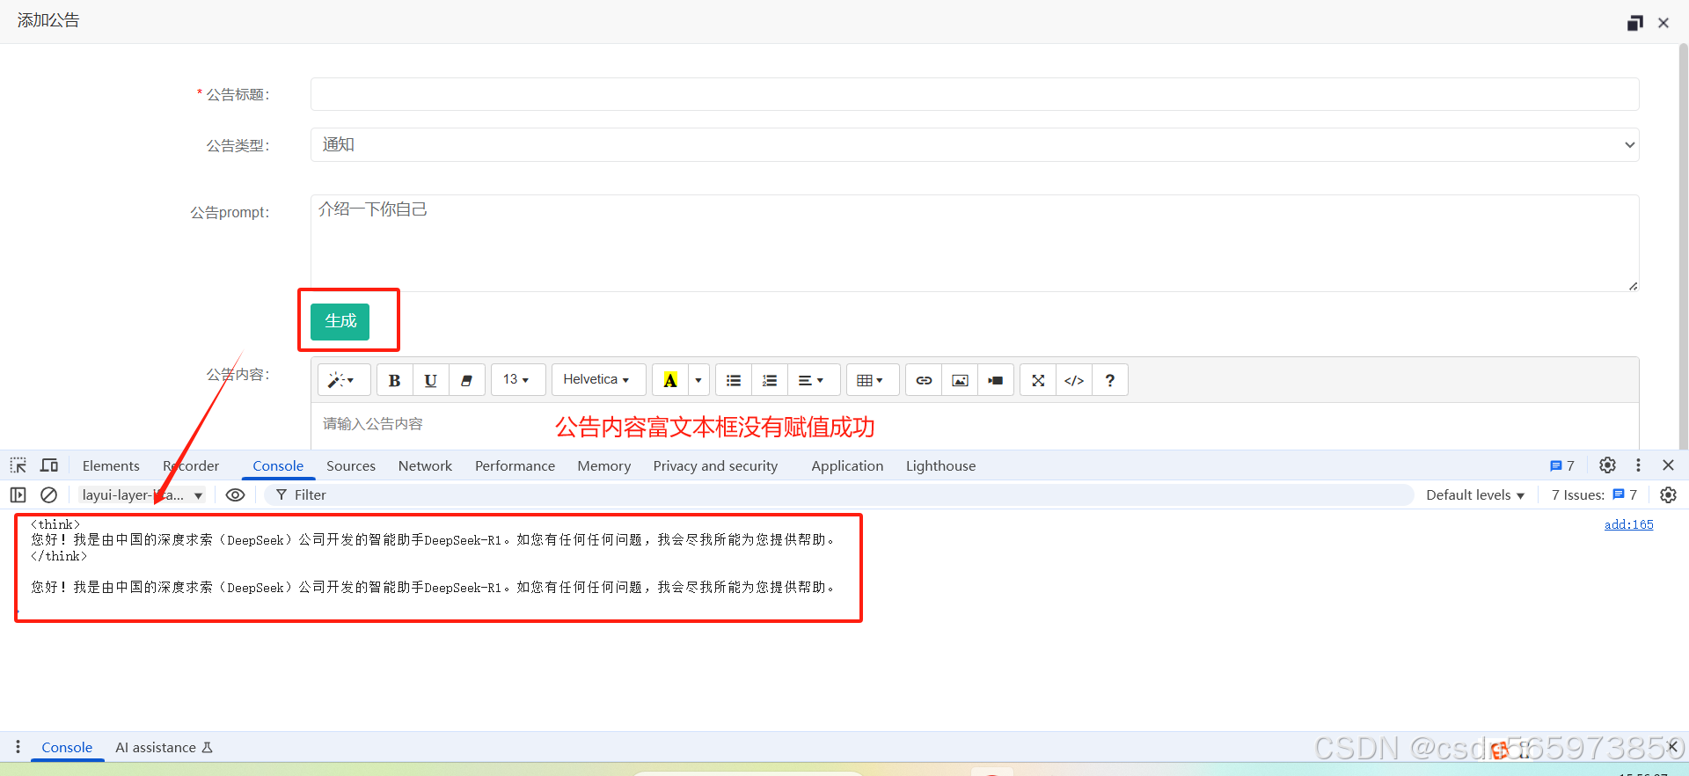Click the 7 messages badge in DevTools
This screenshot has height=776, width=1689.
pyautogui.click(x=1562, y=465)
